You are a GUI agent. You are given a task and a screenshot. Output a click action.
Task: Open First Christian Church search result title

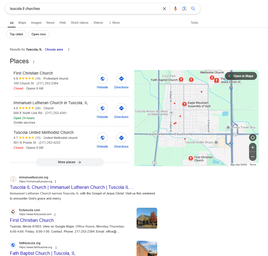click(x=32, y=220)
